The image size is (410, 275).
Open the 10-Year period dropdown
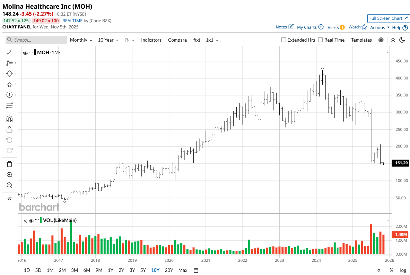[108, 40]
